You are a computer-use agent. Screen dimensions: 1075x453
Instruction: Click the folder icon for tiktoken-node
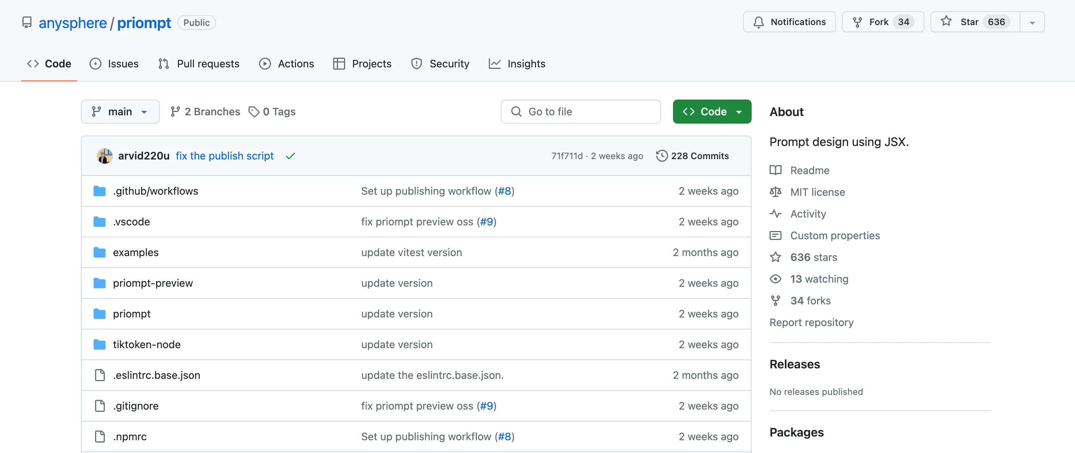click(99, 344)
